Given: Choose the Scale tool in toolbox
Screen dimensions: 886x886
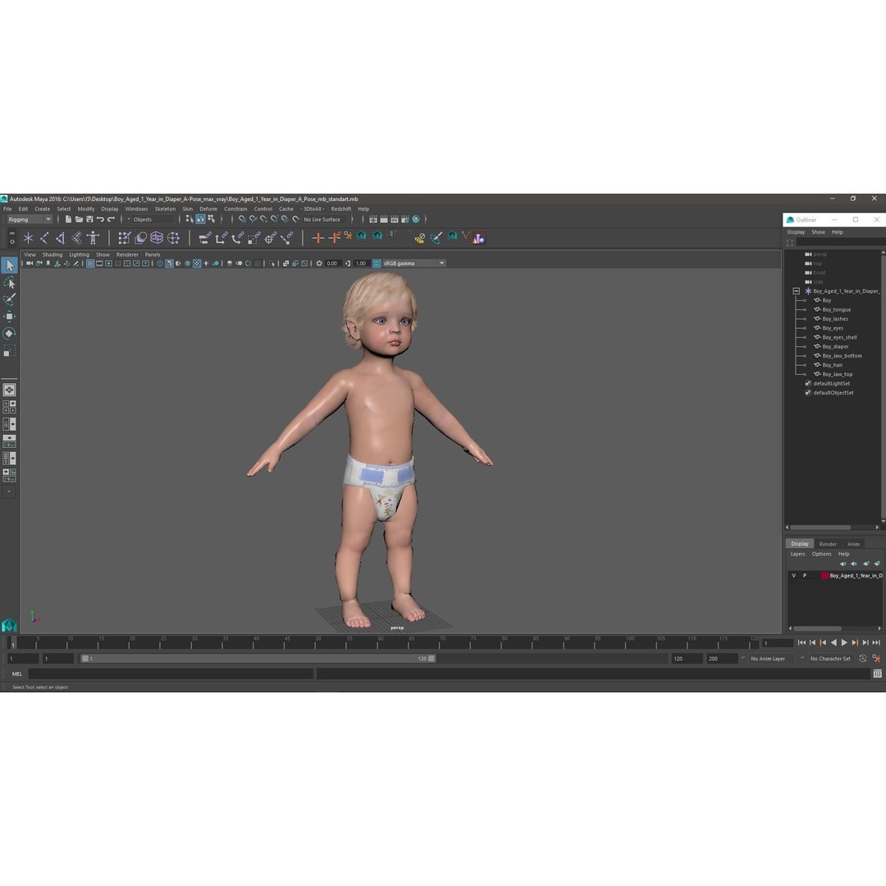Looking at the screenshot, I should tap(10, 351).
